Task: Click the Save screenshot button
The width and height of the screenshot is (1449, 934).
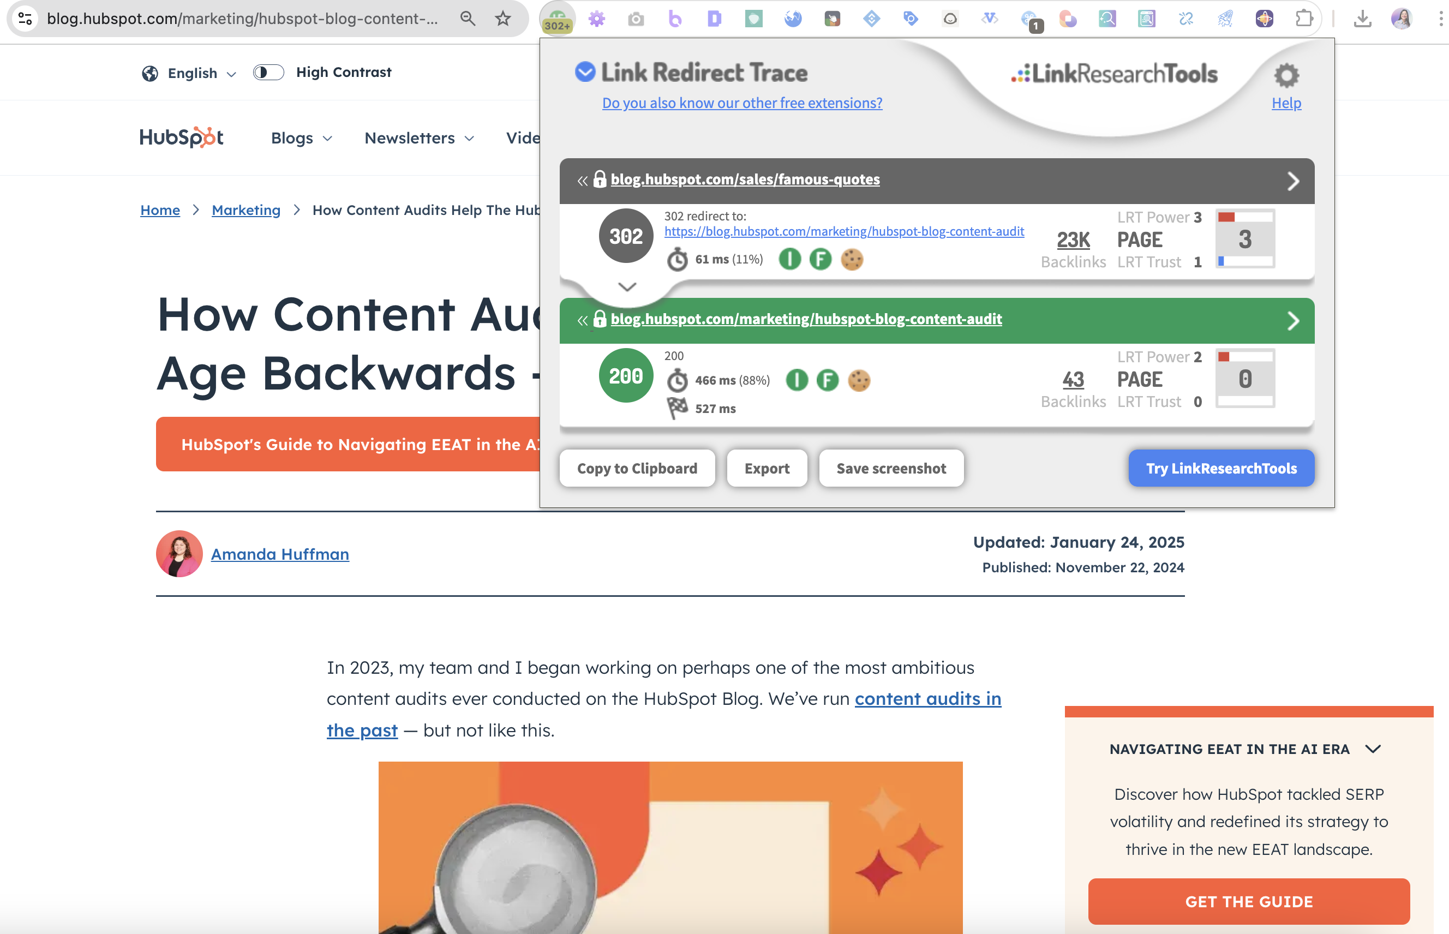Action: 891,468
